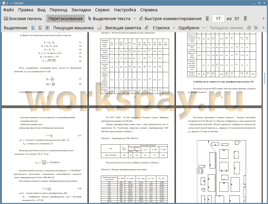Select the Одобрено stamp tool
The image size is (268, 204).
pyautogui.click(x=189, y=28)
